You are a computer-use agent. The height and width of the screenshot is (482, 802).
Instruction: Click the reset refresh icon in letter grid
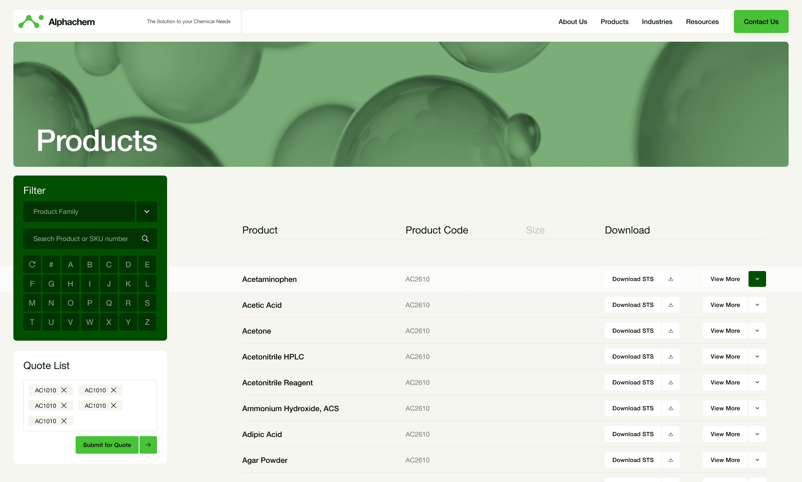[32, 265]
